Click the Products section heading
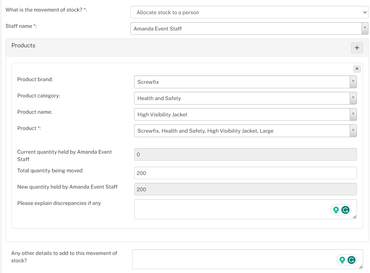Screen dimensions: 370x273 pos(23,45)
